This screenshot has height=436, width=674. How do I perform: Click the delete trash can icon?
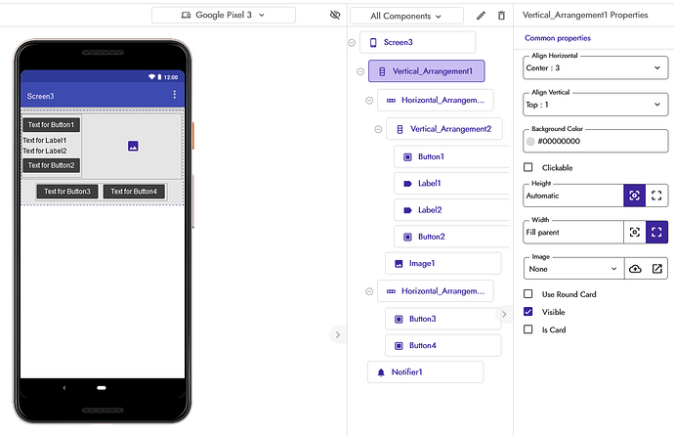pos(502,16)
